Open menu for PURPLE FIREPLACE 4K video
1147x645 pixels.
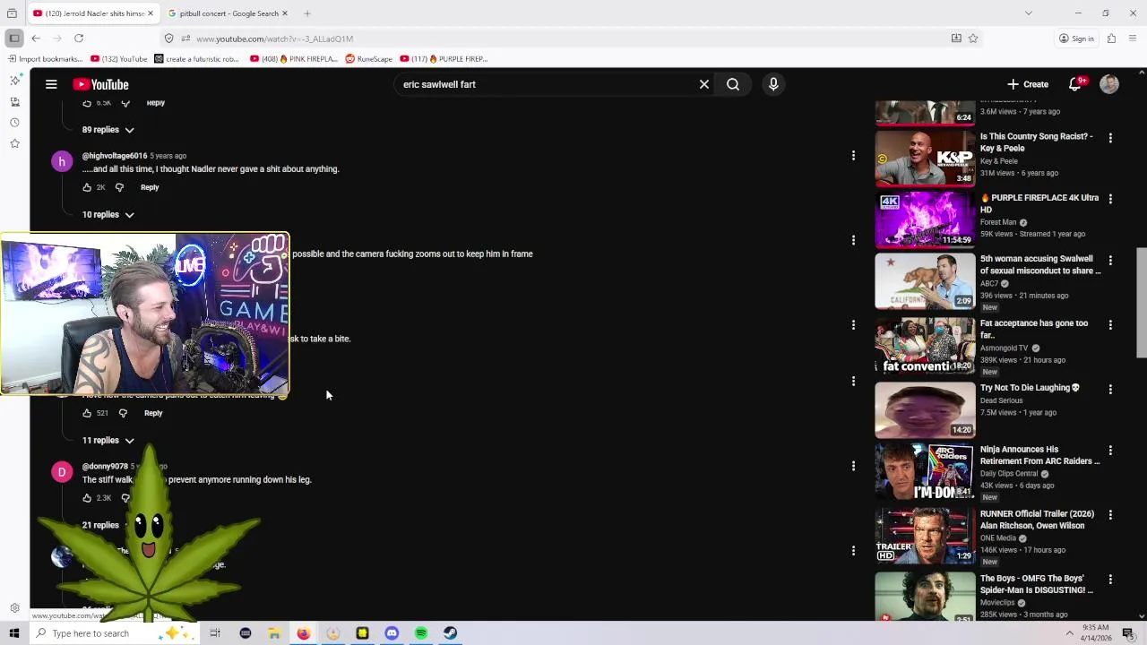pos(1110,199)
